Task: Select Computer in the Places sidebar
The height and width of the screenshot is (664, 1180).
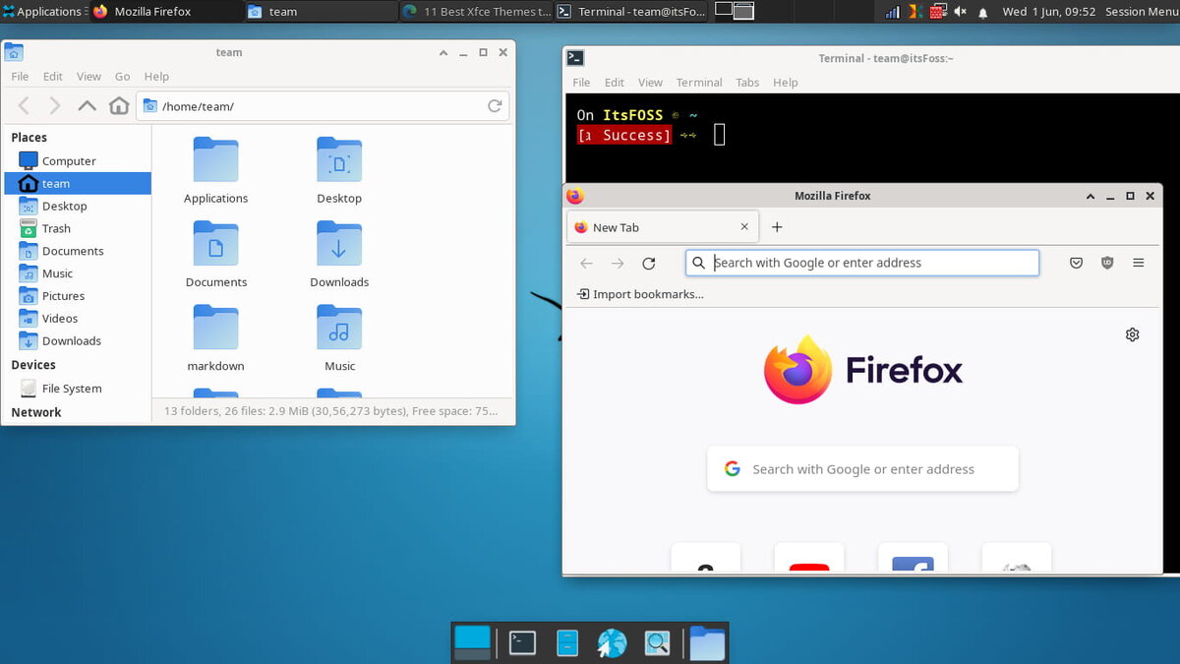Action: coord(78,160)
